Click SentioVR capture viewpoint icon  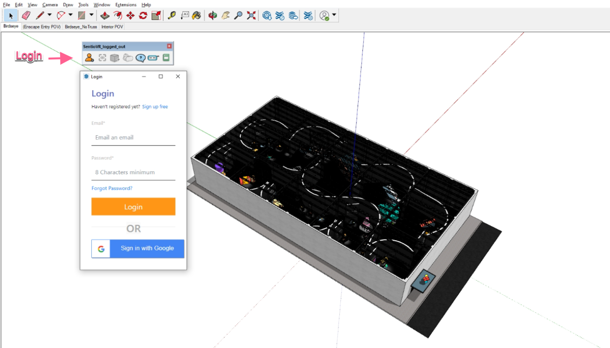click(102, 58)
